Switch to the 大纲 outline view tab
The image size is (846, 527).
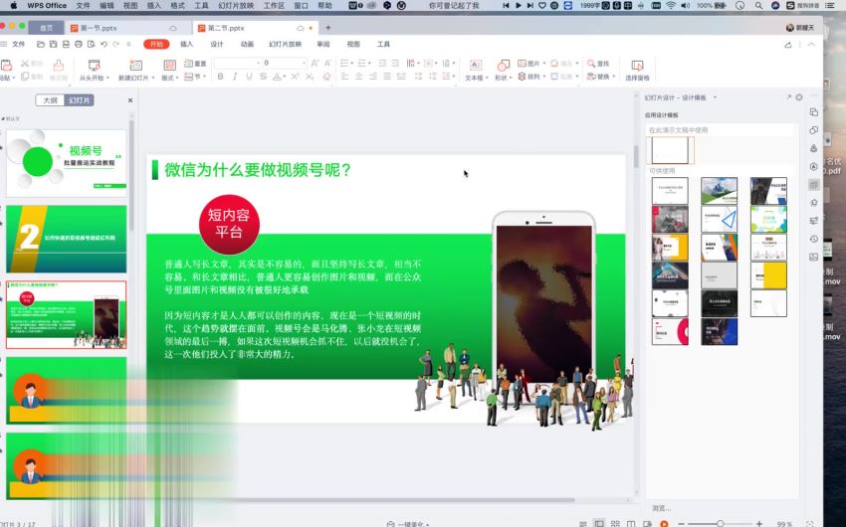point(50,100)
